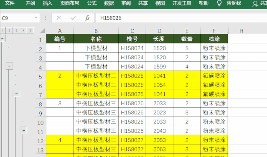
Task: Open the 共享 ribbon tab
Action: [x=143, y=3]
